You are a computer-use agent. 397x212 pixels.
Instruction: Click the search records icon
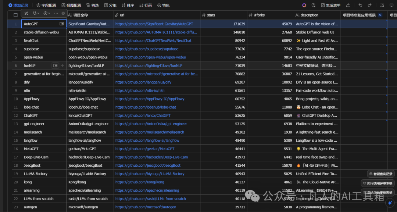point(382,5)
